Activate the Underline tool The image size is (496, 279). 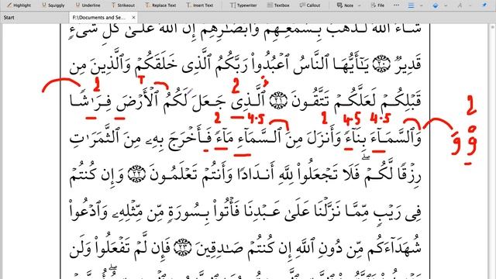(x=88, y=5)
